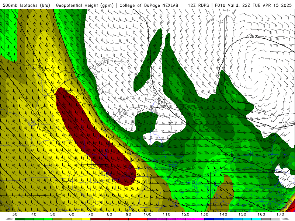Click the "Geopotential Height (gpm)" title text

pyautogui.click(x=85, y=5)
